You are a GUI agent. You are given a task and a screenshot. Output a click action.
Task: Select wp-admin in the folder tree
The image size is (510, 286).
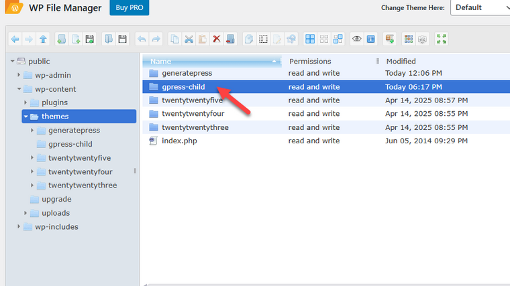pos(53,75)
